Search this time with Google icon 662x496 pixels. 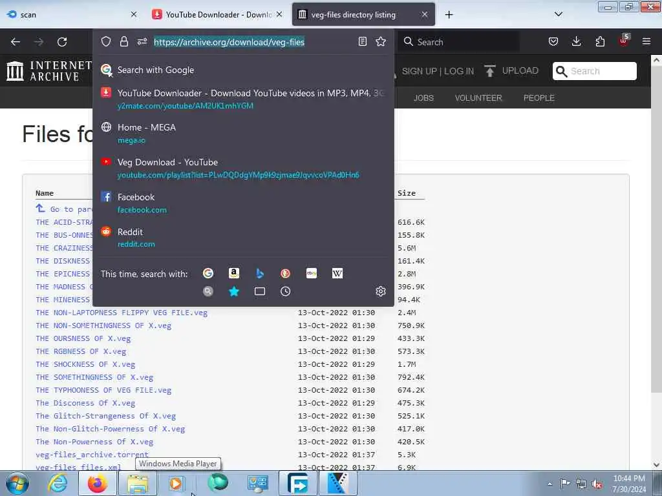[208, 273]
